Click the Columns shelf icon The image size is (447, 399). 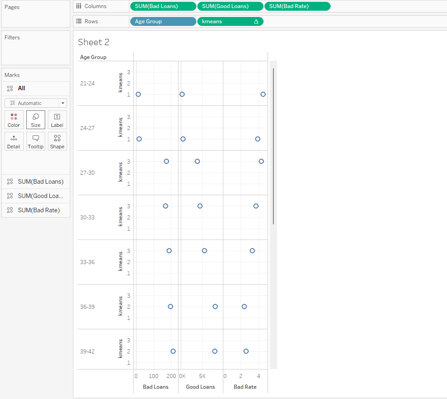[x=79, y=6]
